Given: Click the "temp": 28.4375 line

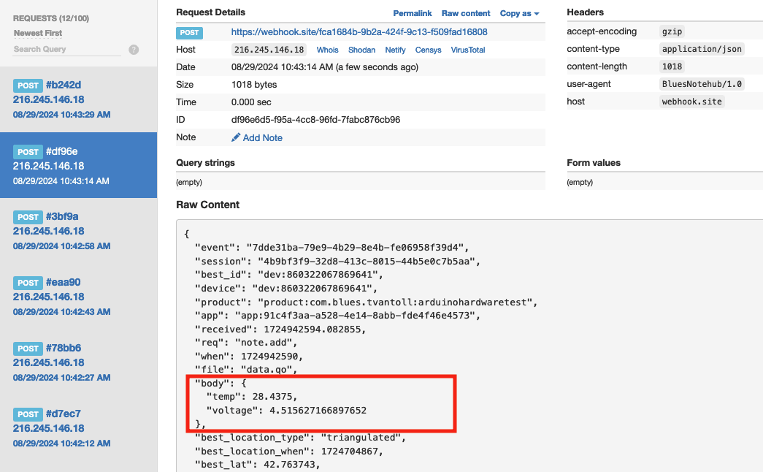Looking at the screenshot, I should pyautogui.click(x=252, y=397).
